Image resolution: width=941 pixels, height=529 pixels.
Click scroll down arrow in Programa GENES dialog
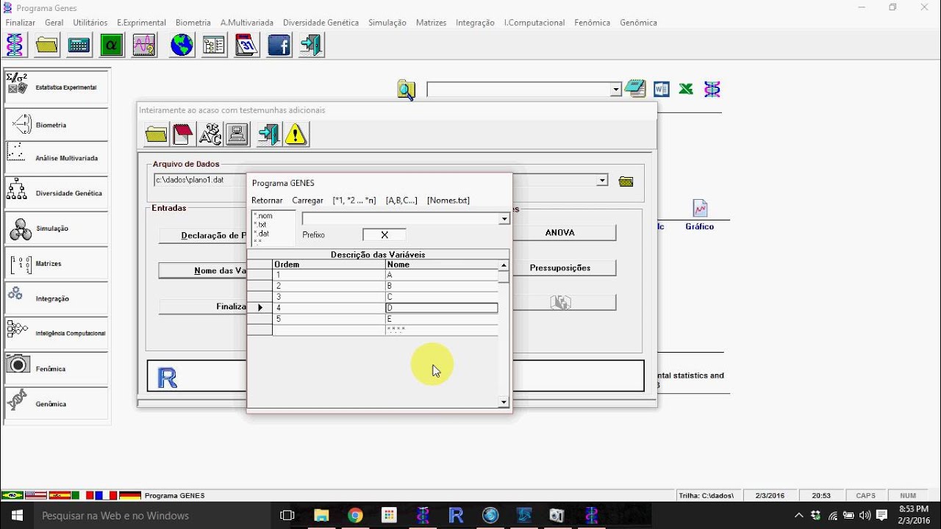pos(504,402)
